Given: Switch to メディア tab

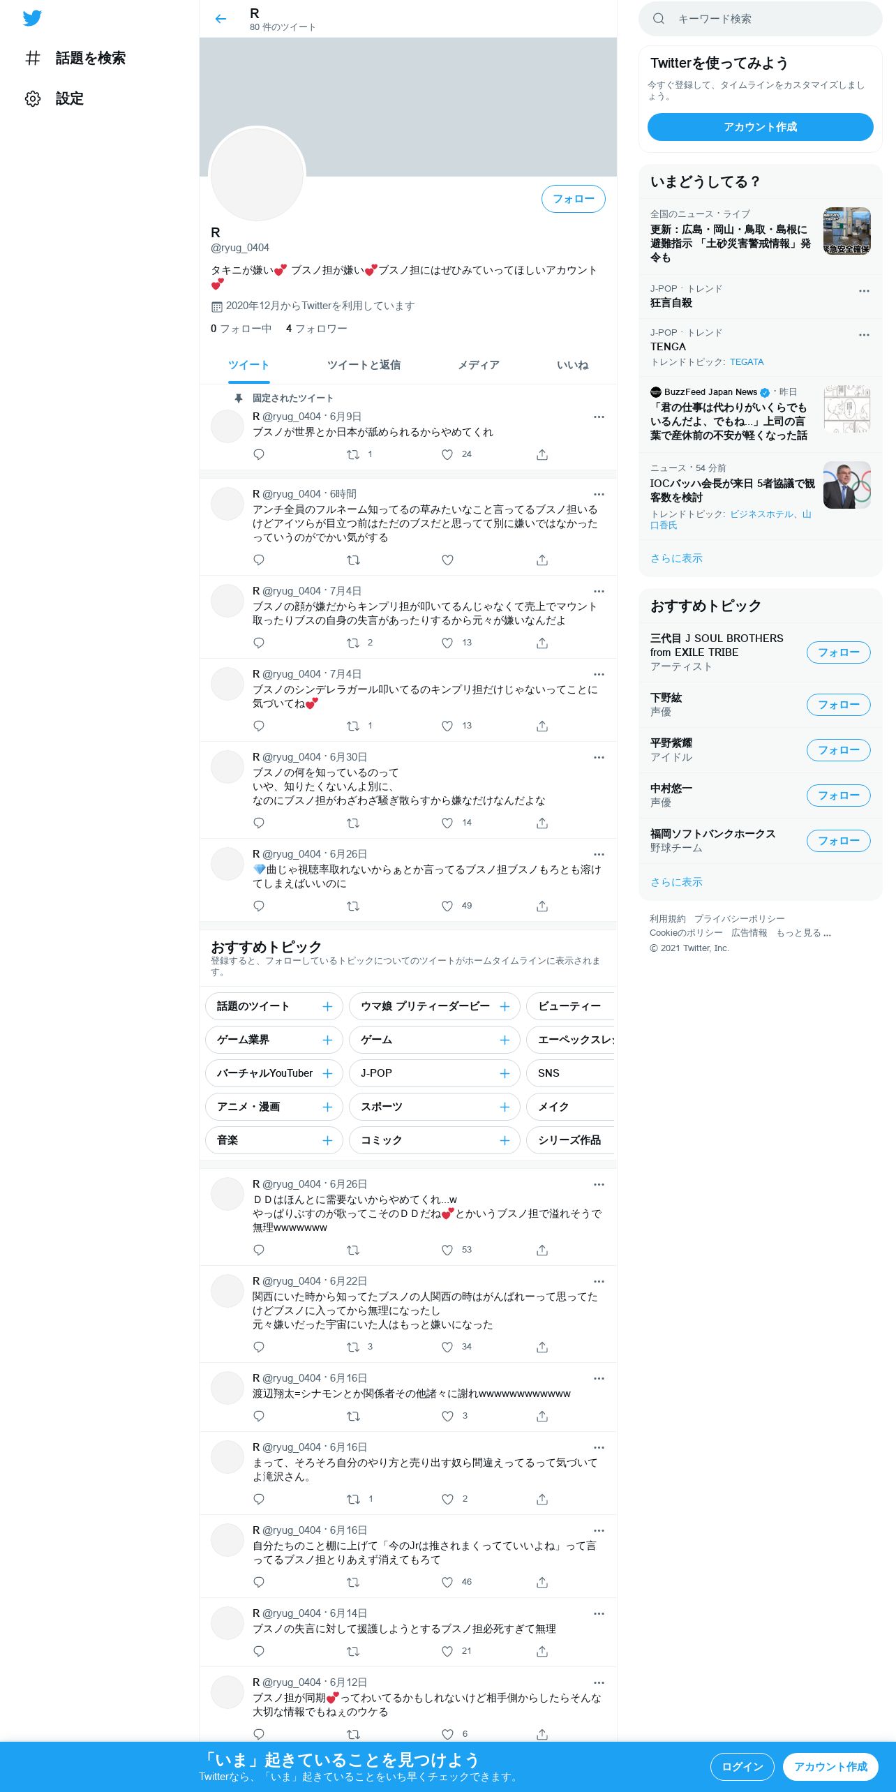Looking at the screenshot, I should coord(478,365).
